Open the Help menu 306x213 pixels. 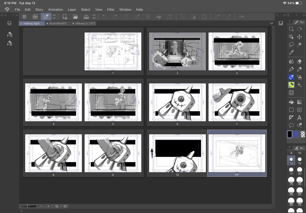[139, 9]
